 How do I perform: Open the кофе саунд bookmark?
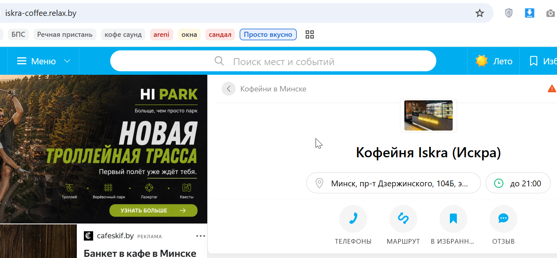coord(123,34)
